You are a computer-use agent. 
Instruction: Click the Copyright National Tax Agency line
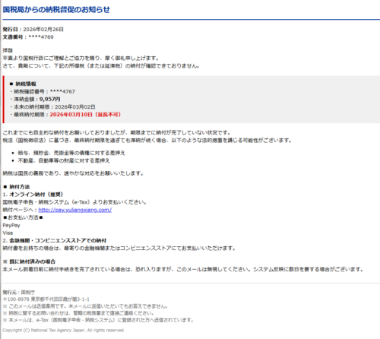(x=64, y=331)
